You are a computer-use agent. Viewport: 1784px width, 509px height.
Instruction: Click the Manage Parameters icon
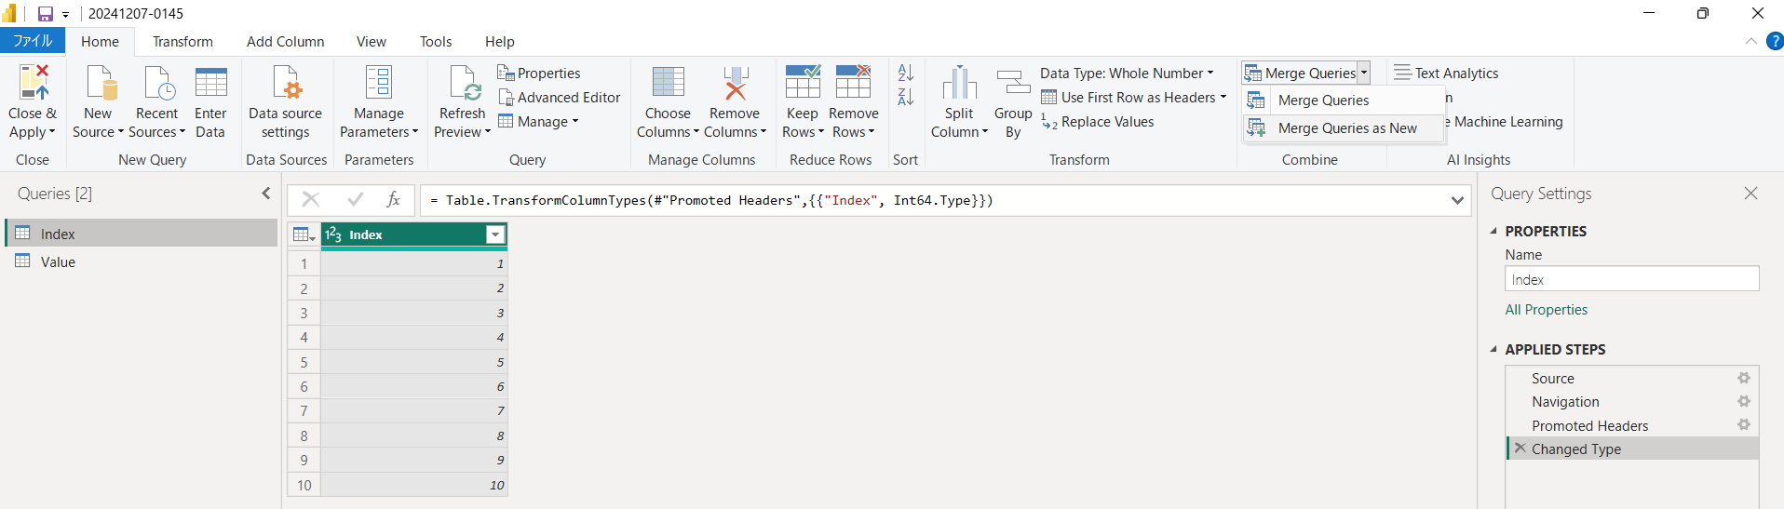coord(379,83)
